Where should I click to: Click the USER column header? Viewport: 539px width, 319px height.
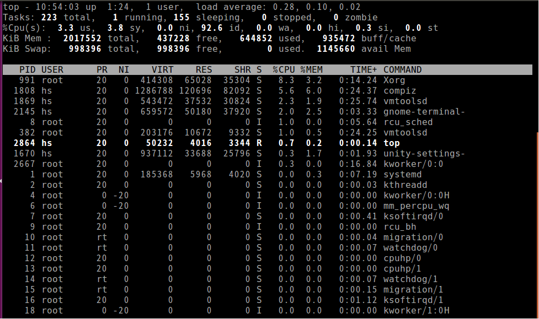(52, 70)
